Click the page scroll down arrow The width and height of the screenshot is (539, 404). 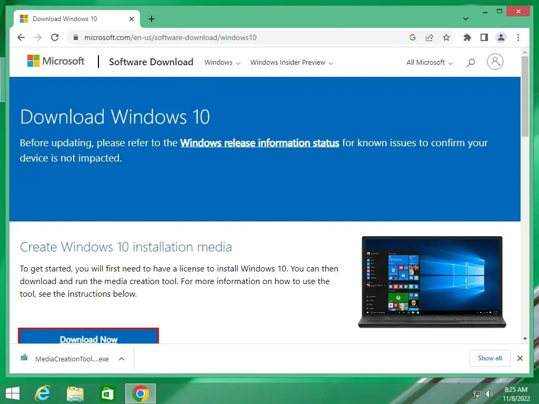point(525,339)
